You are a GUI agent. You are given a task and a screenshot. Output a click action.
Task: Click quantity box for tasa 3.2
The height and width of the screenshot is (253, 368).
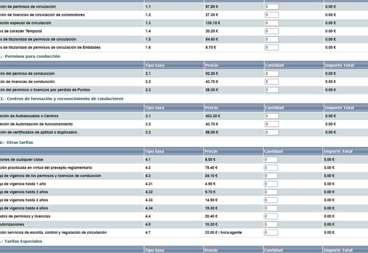point(272,124)
